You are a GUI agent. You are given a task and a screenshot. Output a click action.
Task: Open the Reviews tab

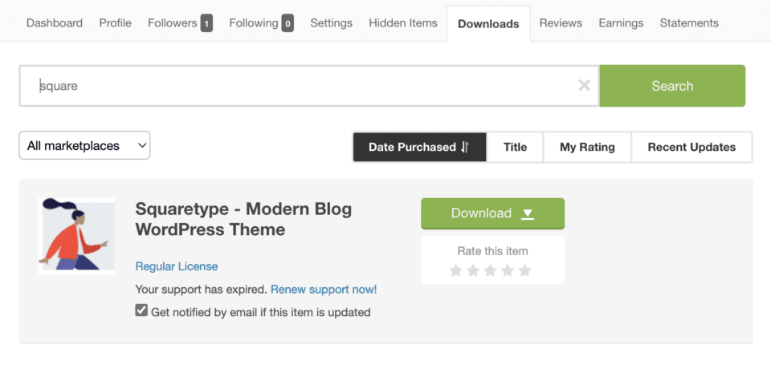tap(561, 22)
